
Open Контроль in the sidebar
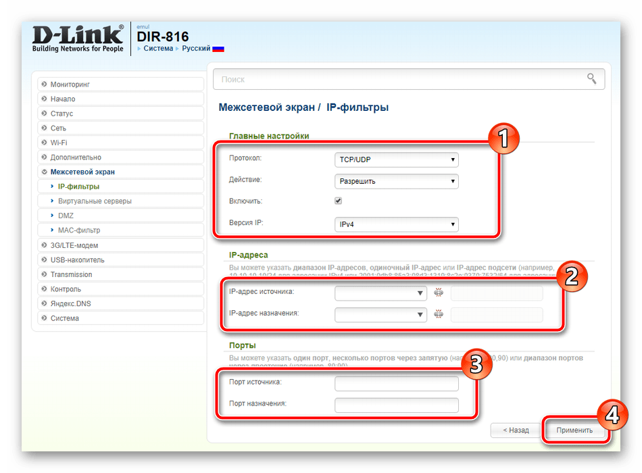pyautogui.click(x=121, y=289)
